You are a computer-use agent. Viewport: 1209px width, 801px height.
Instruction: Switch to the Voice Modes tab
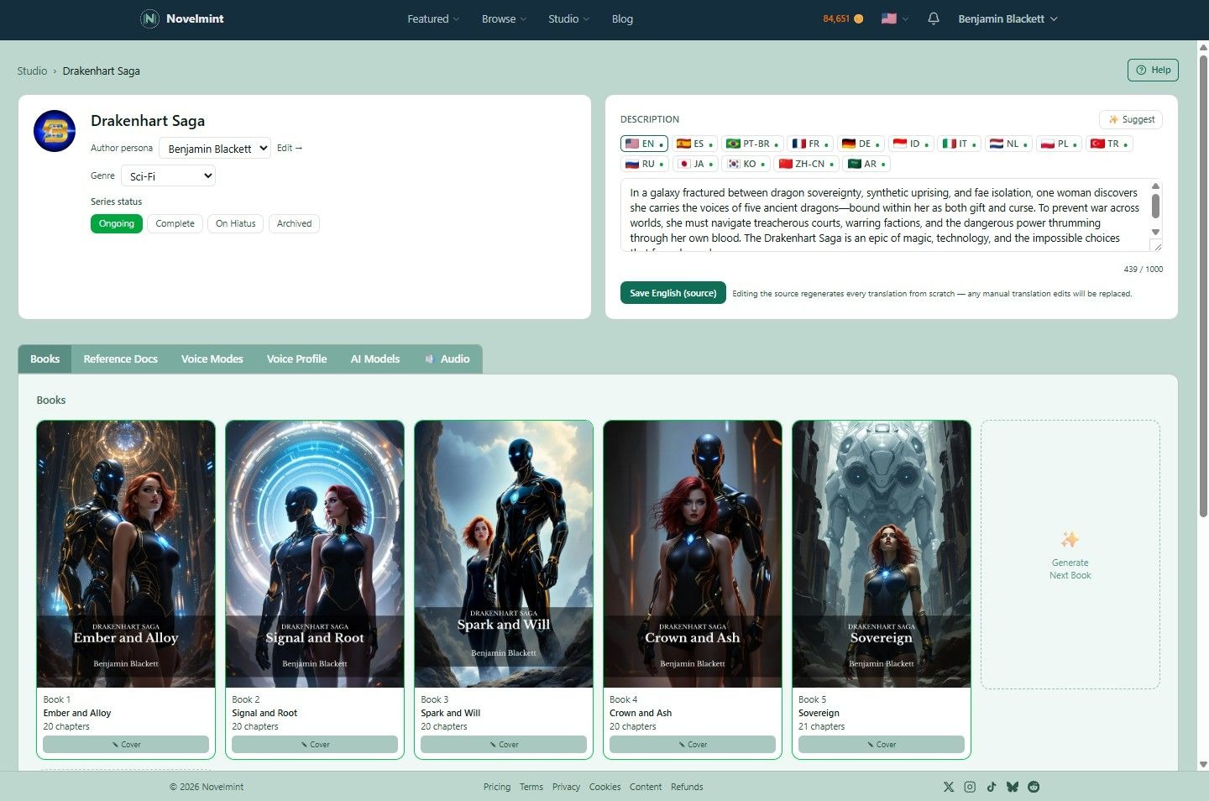(x=212, y=359)
